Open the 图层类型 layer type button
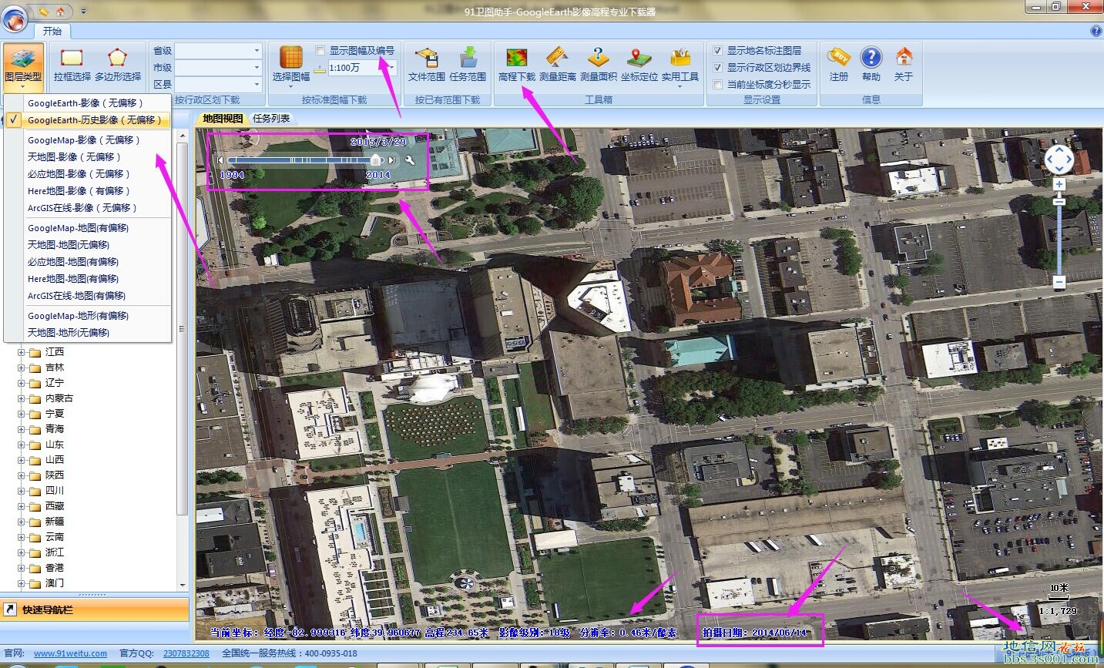This screenshot has height=668, width=1104. click(x=23, y=68)
